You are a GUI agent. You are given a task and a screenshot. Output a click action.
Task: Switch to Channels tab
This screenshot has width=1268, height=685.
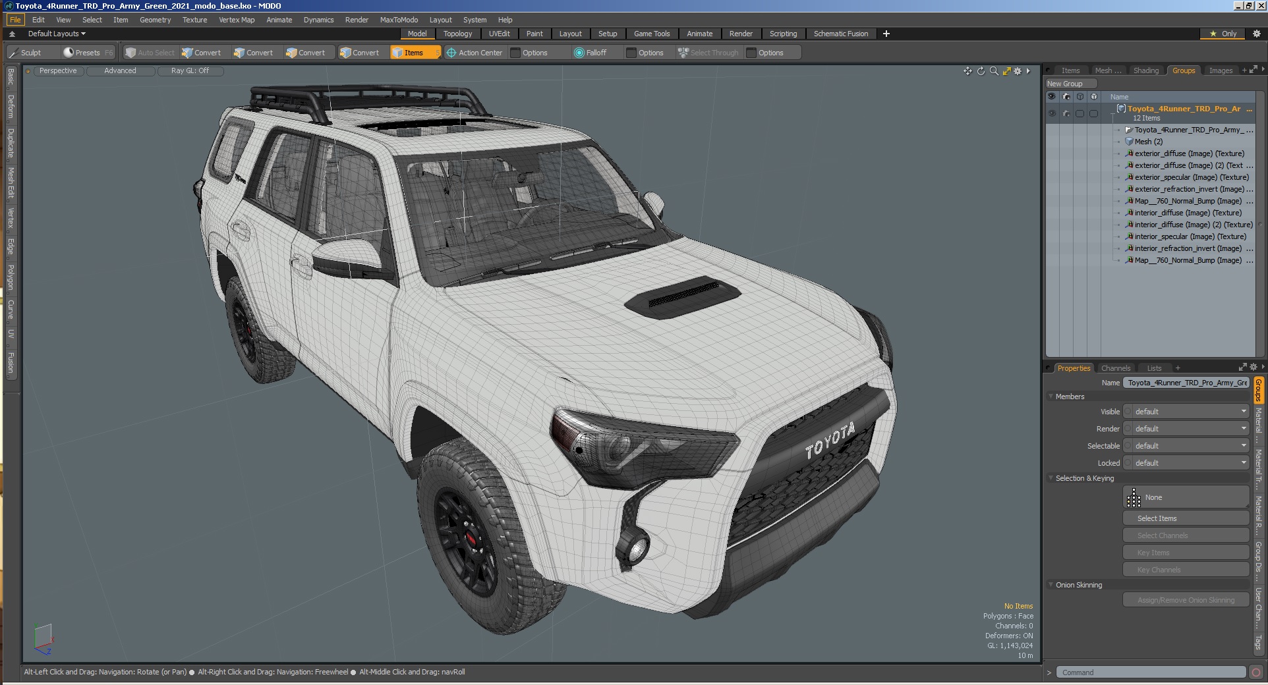click(x=1116, y=368)
